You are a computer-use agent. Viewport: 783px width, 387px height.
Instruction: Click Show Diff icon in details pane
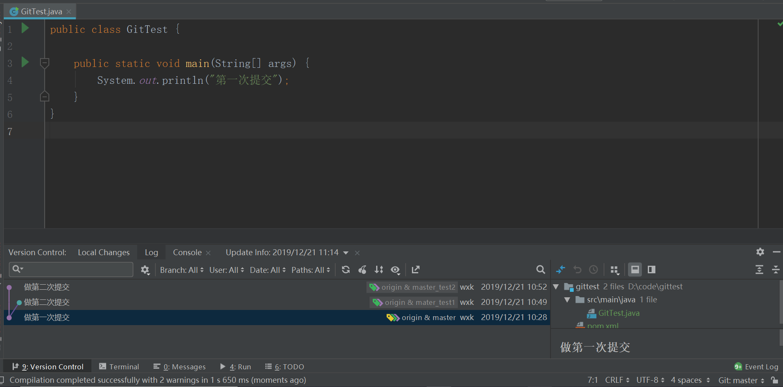[x=561, y=270]
